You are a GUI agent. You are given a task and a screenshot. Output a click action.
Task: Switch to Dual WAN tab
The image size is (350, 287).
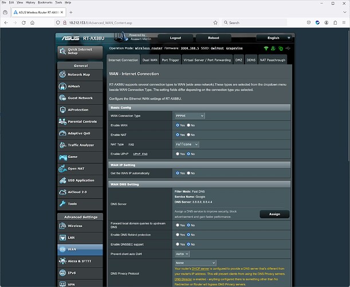coord(150,60)
